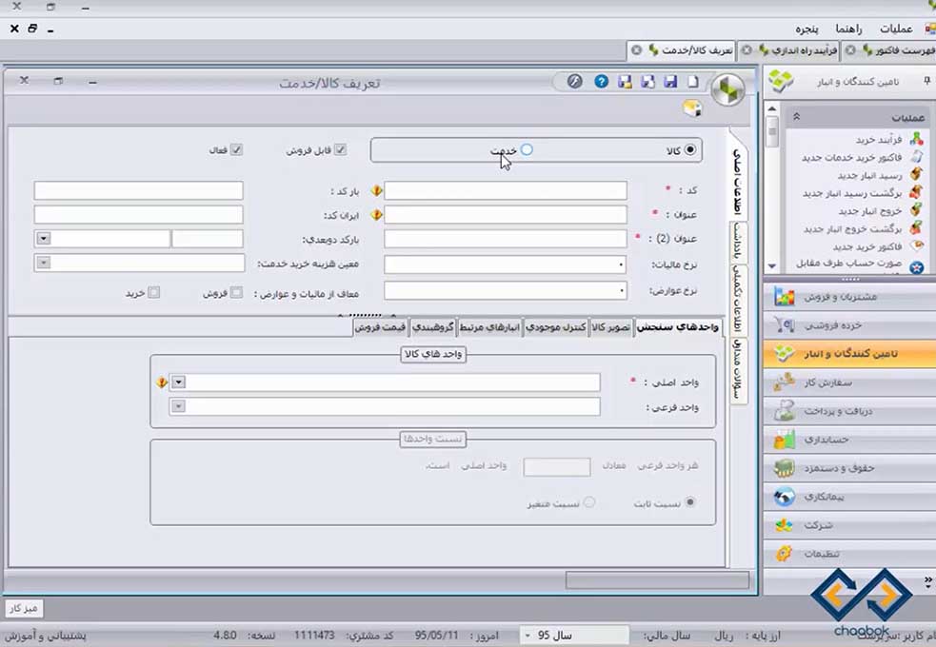
Task: Click the blue help question-mark icon
Action: (601, 82)
